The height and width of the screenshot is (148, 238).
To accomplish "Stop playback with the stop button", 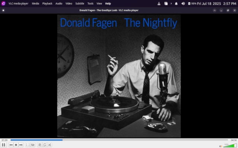I will 16,145.
